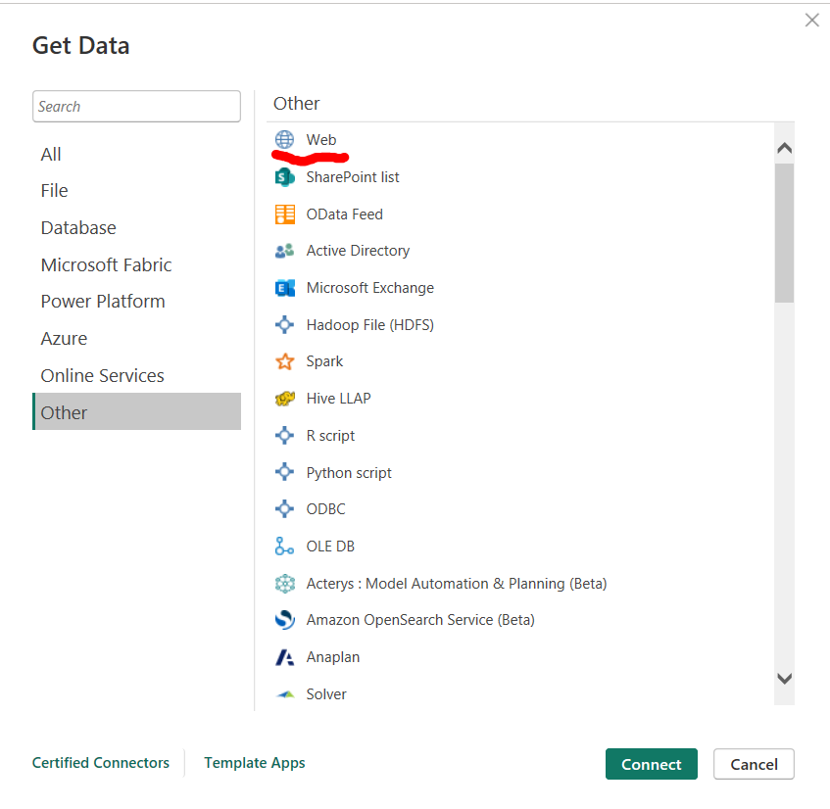Choose R script data source
The image size is (830, 809).
(330, 436)
